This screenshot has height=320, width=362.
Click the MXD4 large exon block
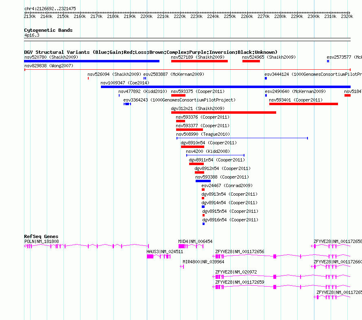(x=181, y=246)
